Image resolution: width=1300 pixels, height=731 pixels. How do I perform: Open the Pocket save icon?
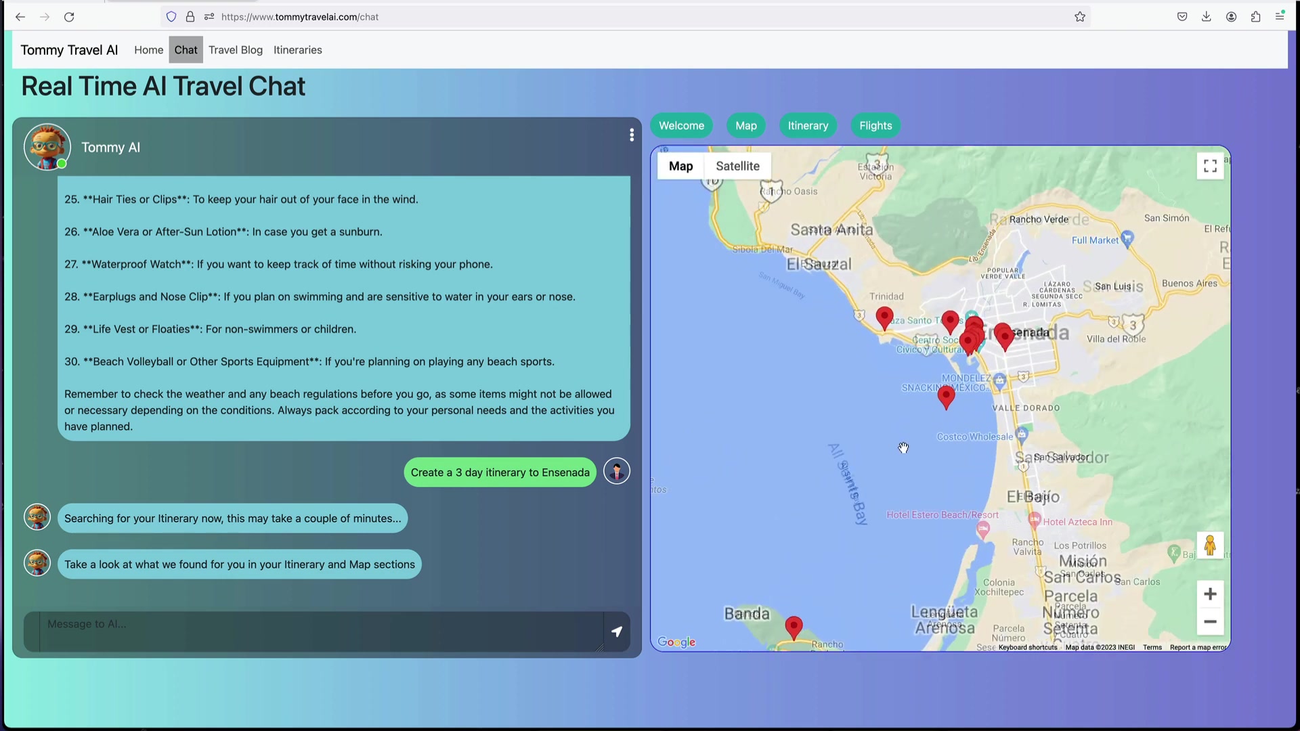tap(1182, 17)
